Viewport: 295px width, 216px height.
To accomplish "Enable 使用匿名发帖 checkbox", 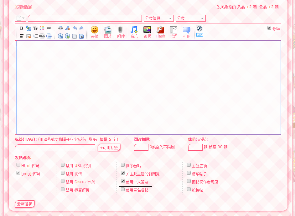I will click(123, 189).
